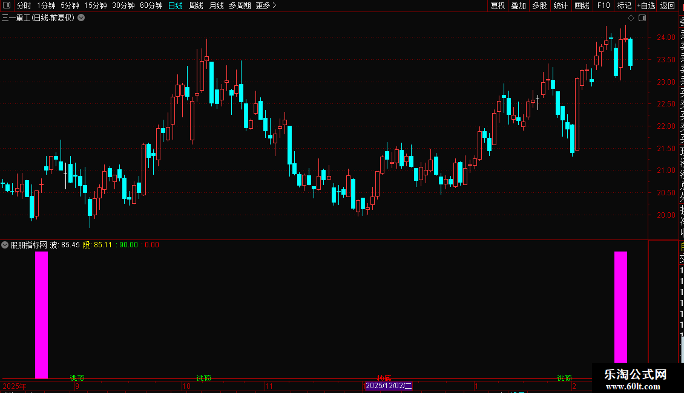Toggle the left sidebar panel icon
Image resolution: width=684 pixels, height=393 pixels.
pos(7,5)
